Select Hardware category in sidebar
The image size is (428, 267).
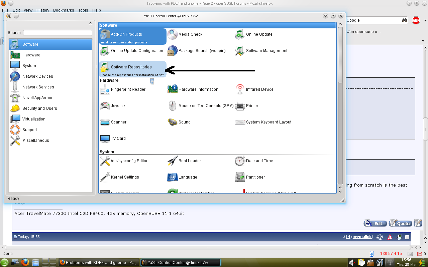(50, 55)
